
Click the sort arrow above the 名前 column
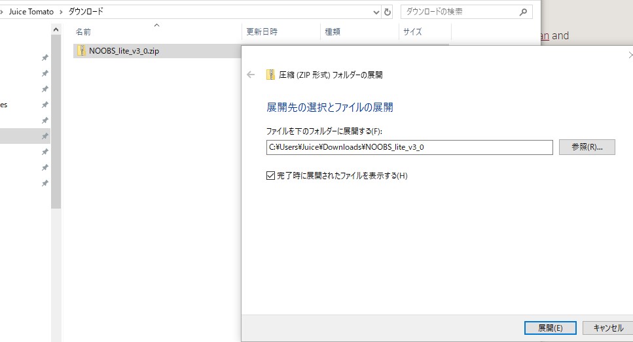(x=156, y=26)
